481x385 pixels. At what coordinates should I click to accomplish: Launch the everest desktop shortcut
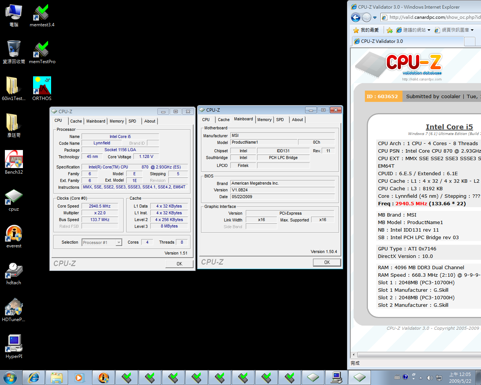tap(14, 236)
